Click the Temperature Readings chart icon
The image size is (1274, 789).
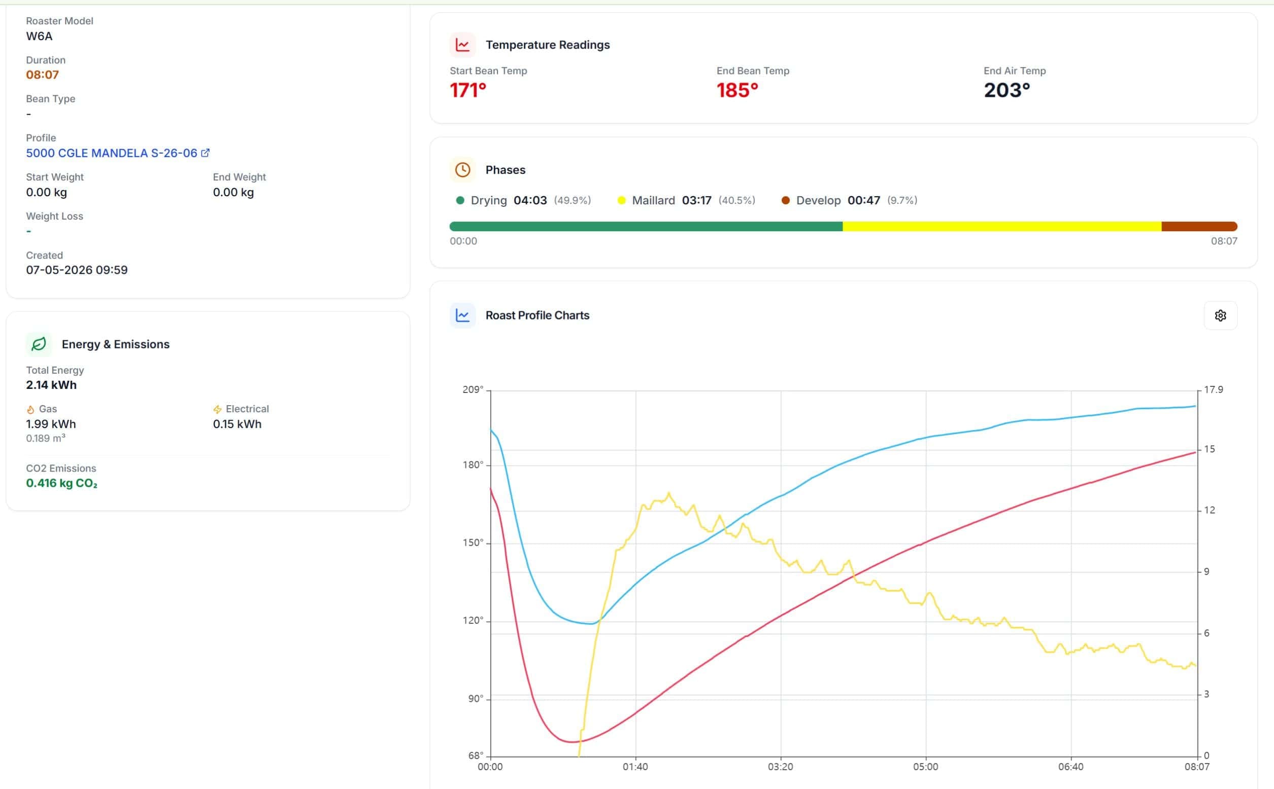(x=462, y=45)
